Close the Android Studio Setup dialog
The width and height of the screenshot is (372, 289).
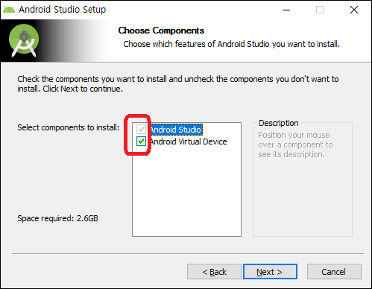tap(354, 10)
